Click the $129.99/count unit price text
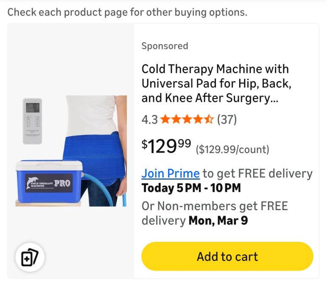This screenshot has width=327, height=282. 232,150
